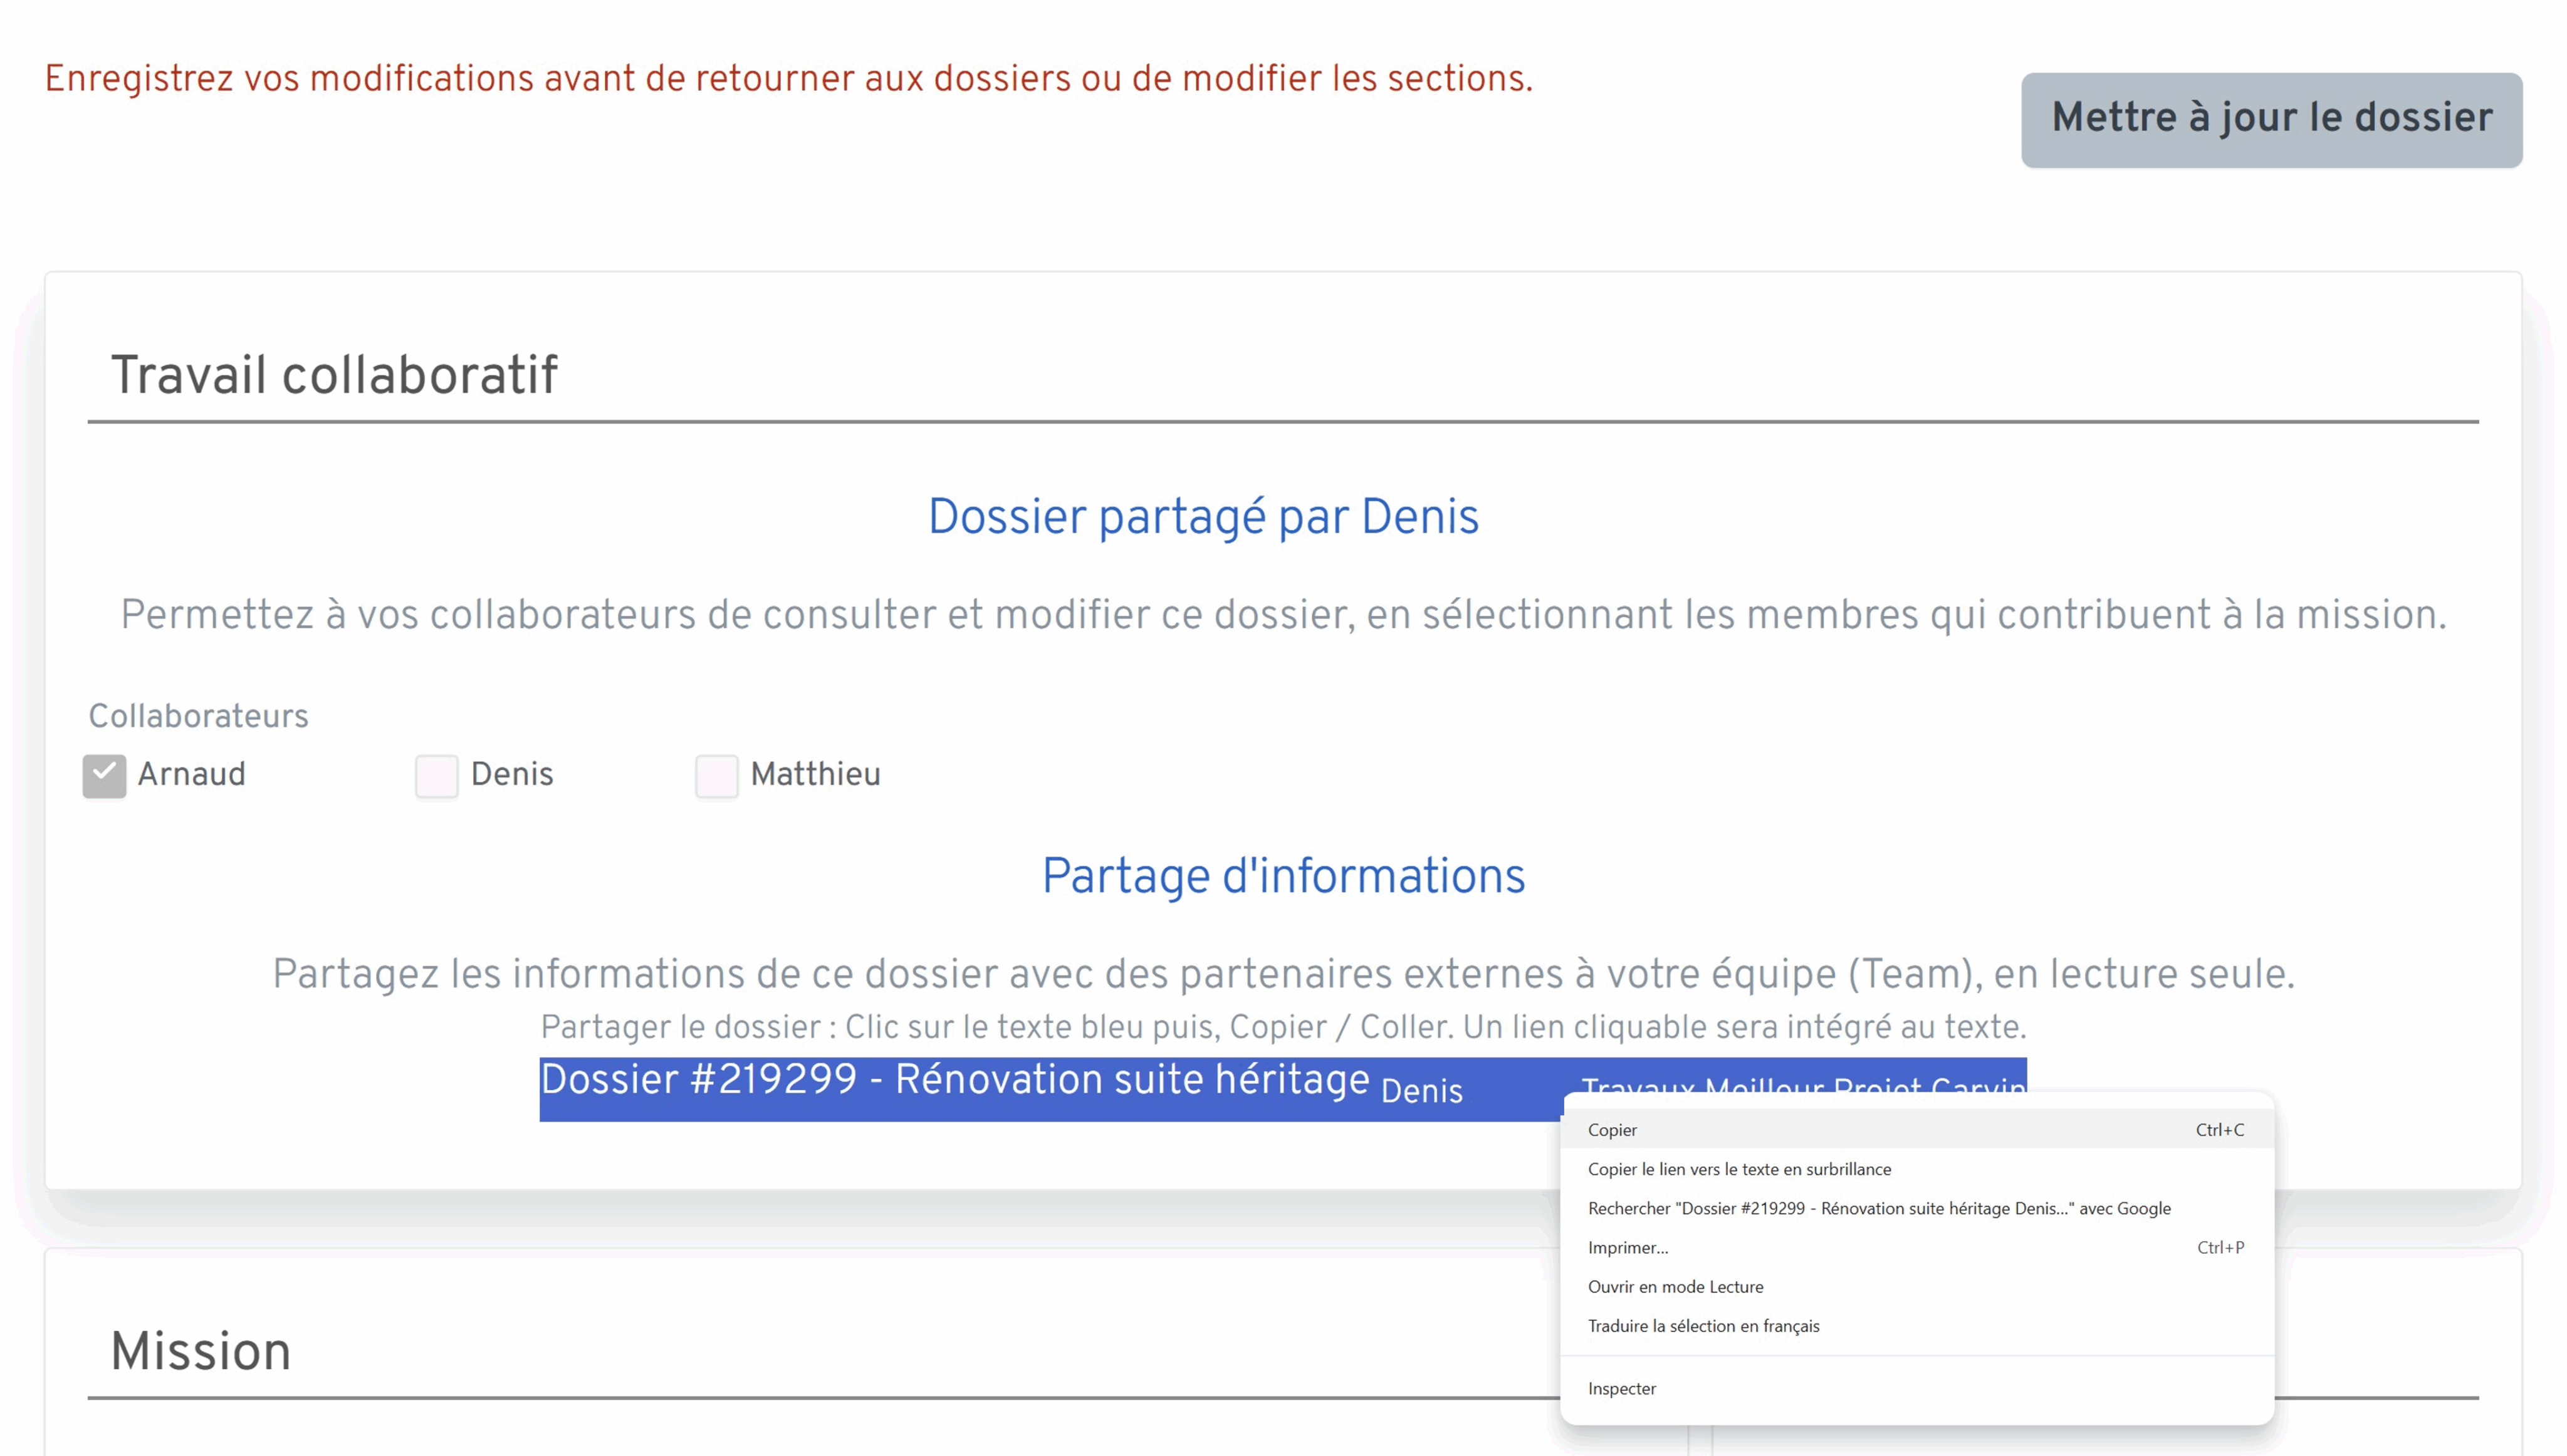Screen dimensions: 2567x1456
Task: Choose Copier in the context menu
Action: [x=1612, y=1129]
